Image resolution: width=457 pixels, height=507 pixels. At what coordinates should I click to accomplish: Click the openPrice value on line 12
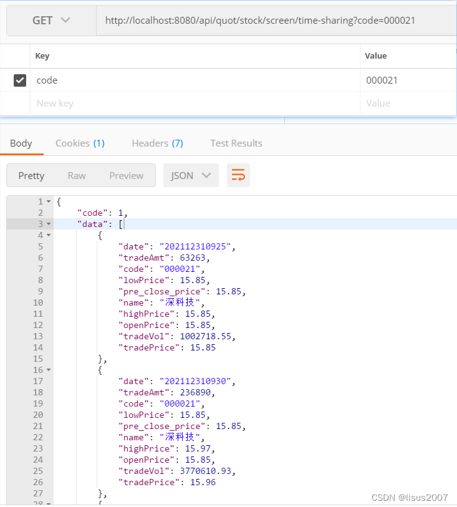click(x=198, y=325)
